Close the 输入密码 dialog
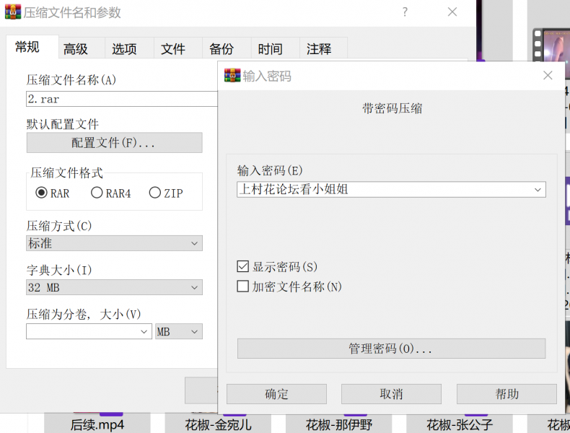Image resolution: width=570 pixels, height=433 pixels. (548, 76)
